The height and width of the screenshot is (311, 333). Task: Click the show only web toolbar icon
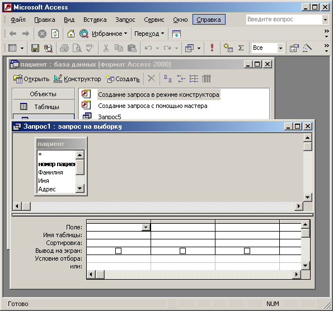click(x=176, y=34)
